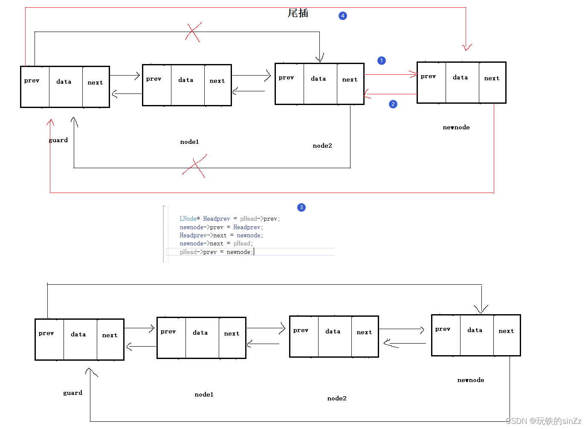The width and height of the screenshot is (588, 429).
Task: Click newnode's 'prev' cell, upper diagram
Action: tap(432, 82)
